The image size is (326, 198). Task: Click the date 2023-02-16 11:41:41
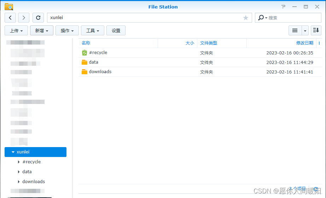[290, 72]
